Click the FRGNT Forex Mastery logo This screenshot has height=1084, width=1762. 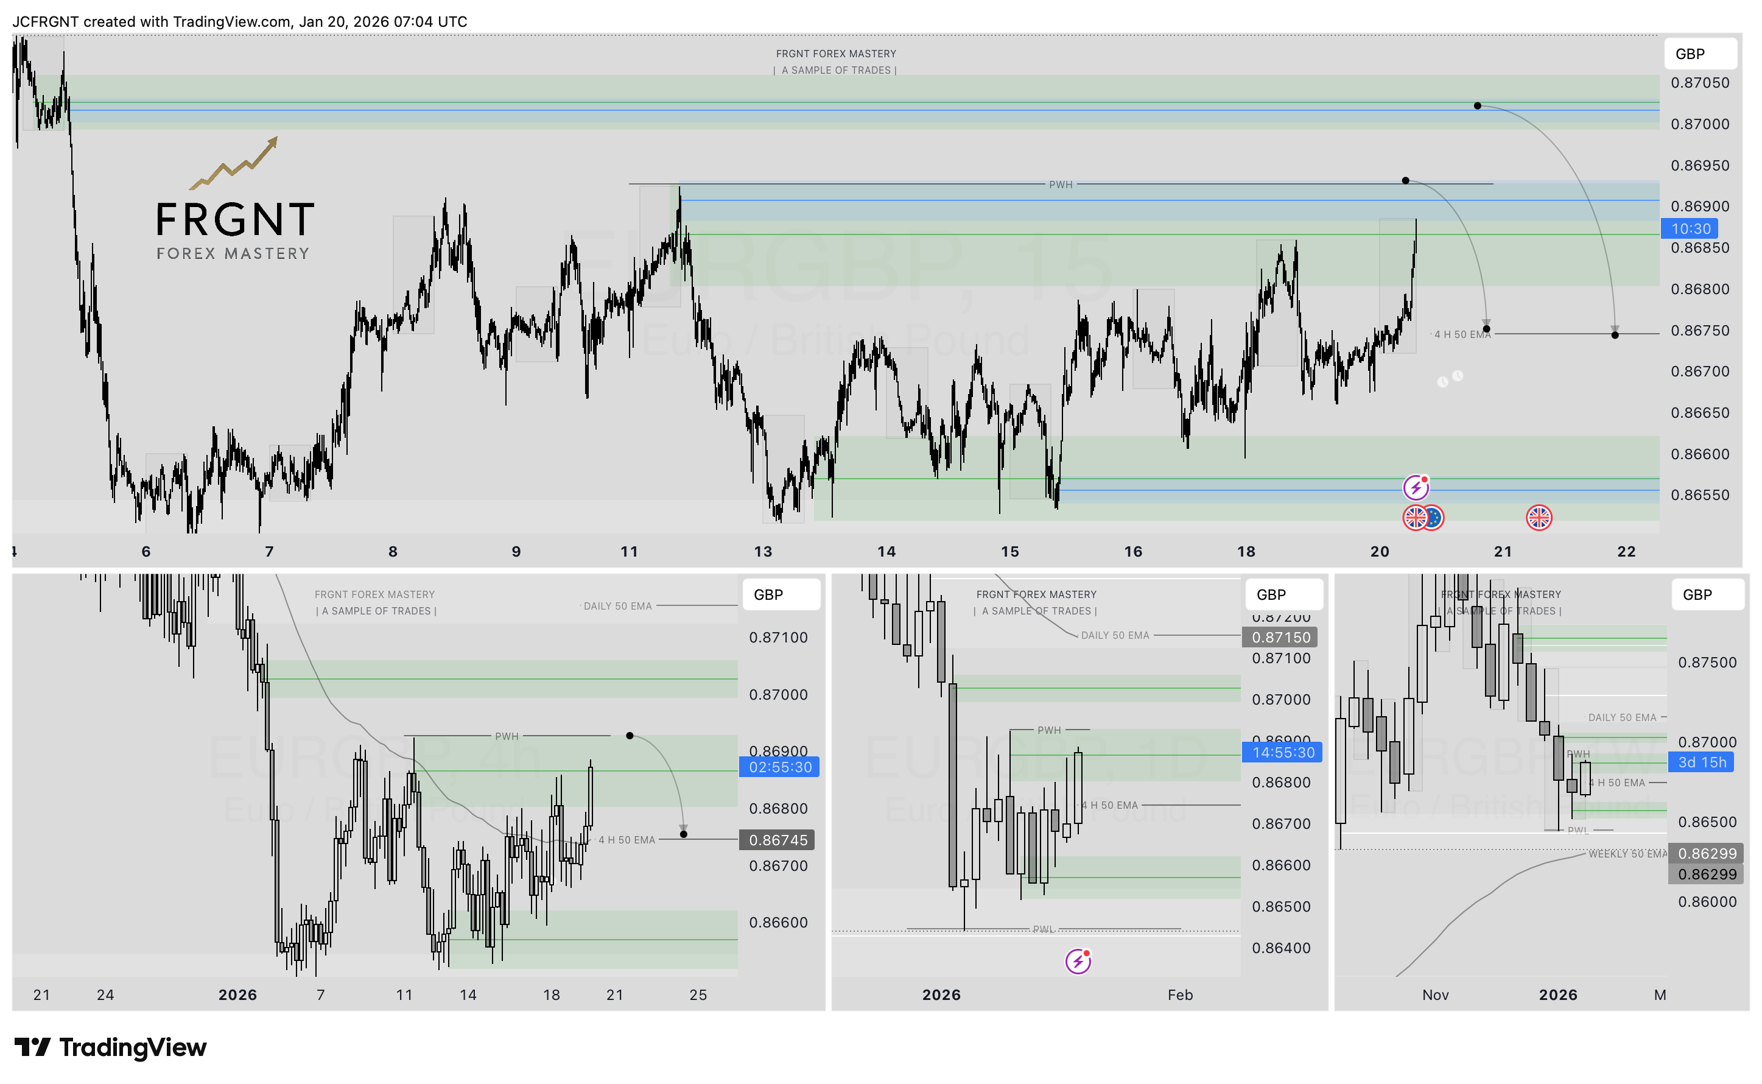click(234, 199)
